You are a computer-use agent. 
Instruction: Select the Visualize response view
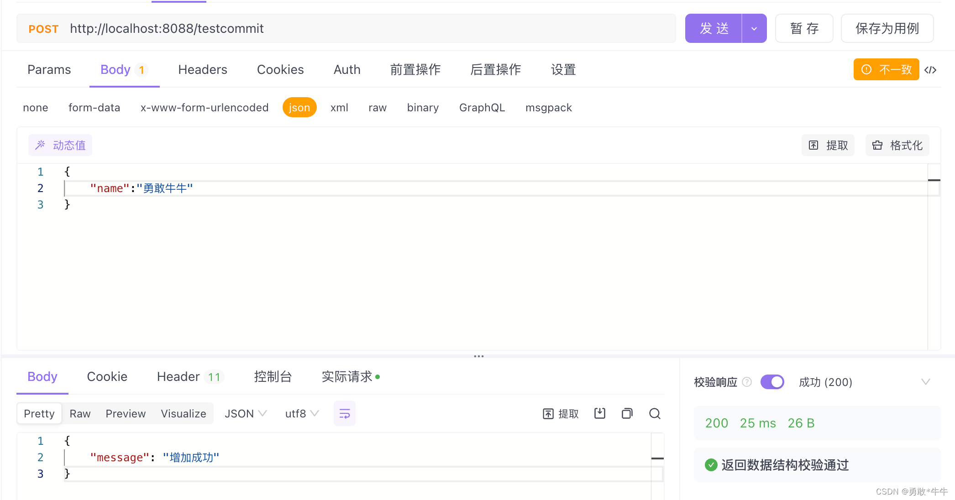184,414
